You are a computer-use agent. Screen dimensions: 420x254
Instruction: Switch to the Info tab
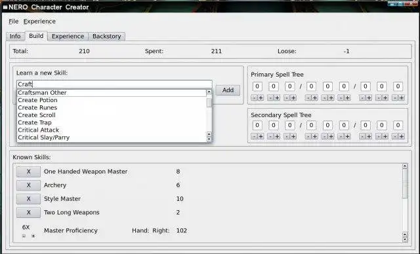(15, 36)
